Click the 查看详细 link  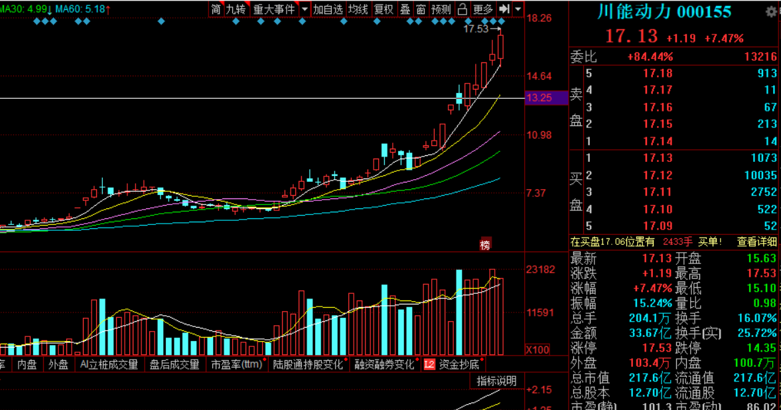point(756,242)
